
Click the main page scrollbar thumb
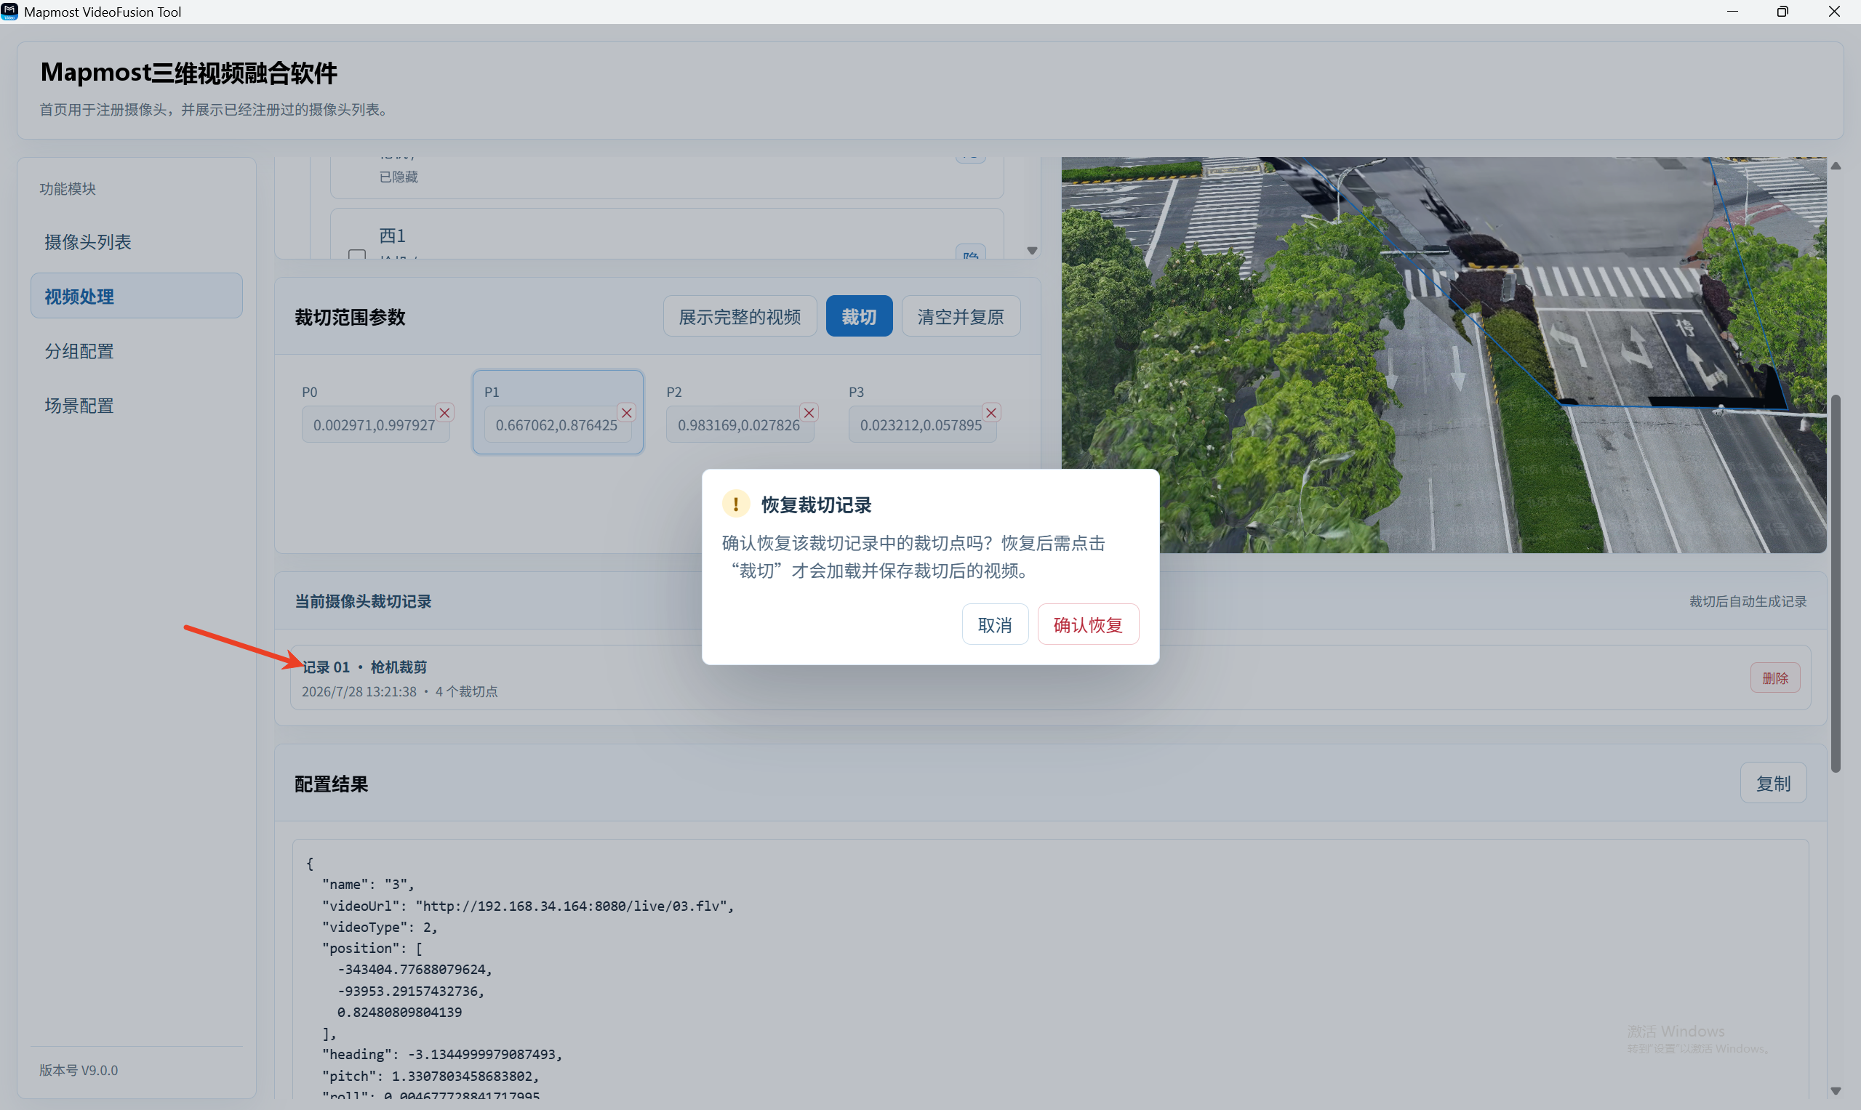coord(1836,583)
